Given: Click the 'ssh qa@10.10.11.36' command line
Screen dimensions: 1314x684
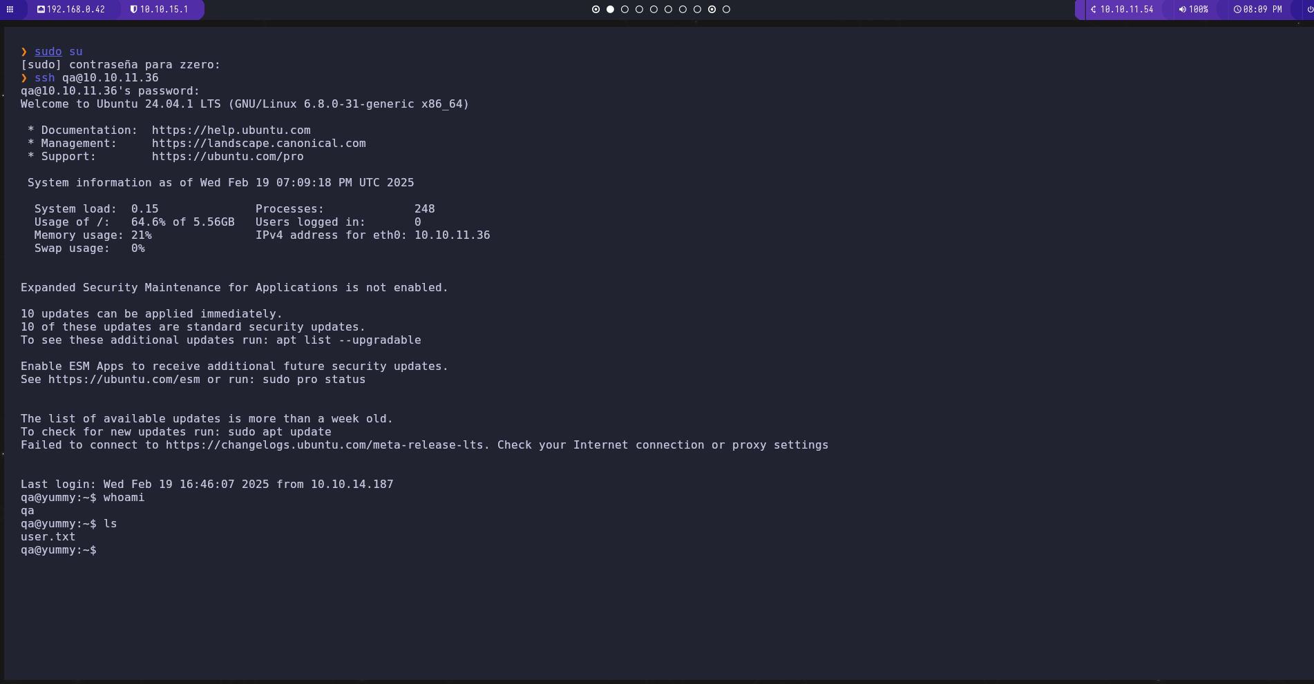Looking at the screenshot, I should pyautogui.click(x=97, y=78).
